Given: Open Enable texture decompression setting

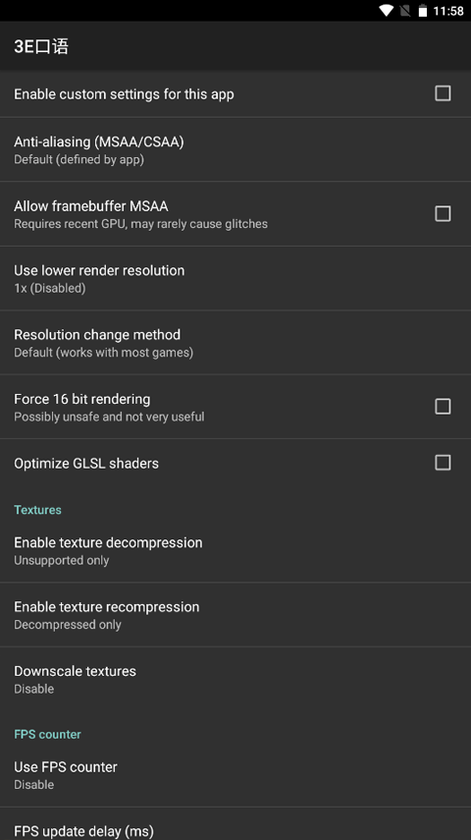Looking at the screenshot, I should tap(235, 550).
